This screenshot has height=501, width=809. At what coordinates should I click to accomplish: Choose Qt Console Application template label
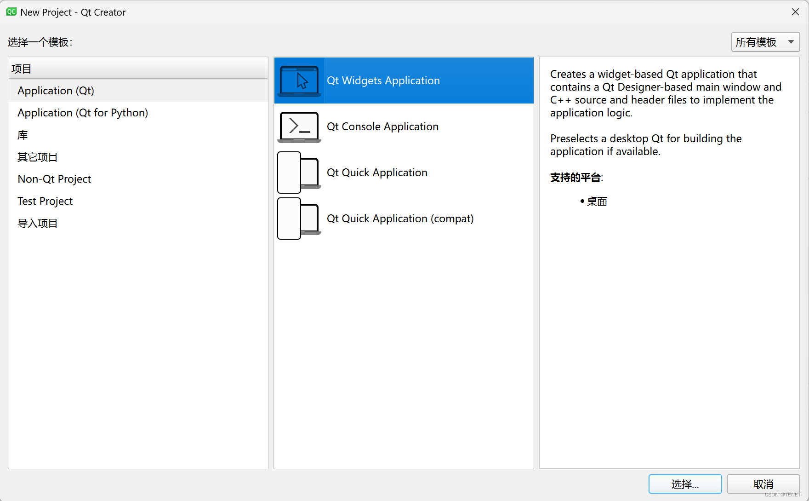tap(382, 127)
